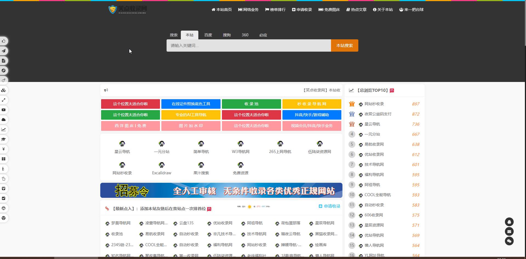Select the 本站 search tab

(190, 35)
